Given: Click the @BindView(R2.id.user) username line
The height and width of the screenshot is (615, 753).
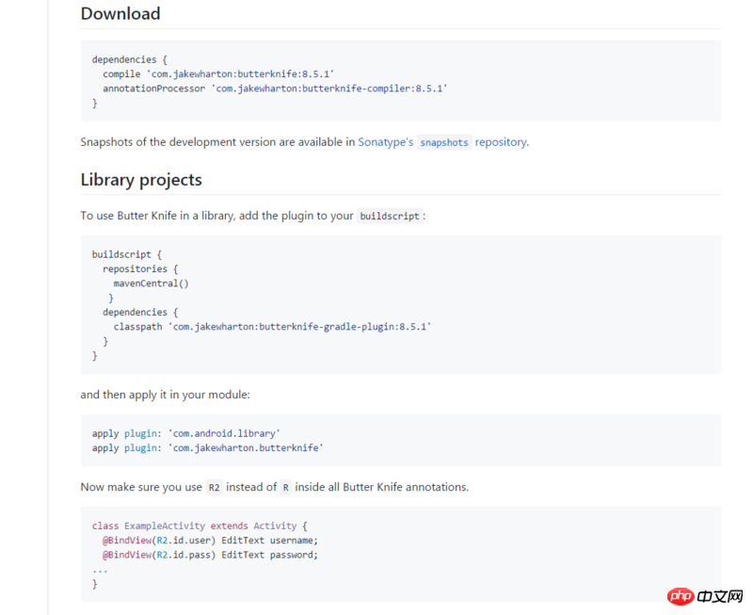Looking at the screenshot, I should (210, 540).
